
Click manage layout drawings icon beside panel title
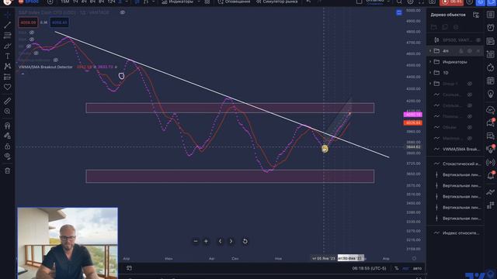[x=476, y=15]
